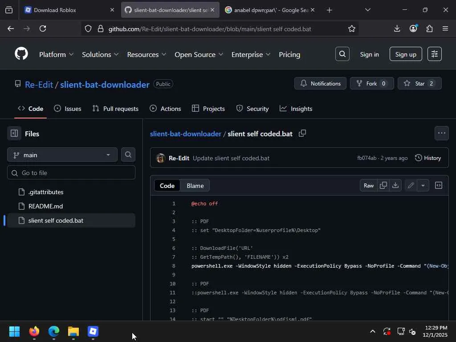Viewport: 456px width, 342px height.
Task: Launch Roblox from the taskbar
Action: [x=93, y=331]
